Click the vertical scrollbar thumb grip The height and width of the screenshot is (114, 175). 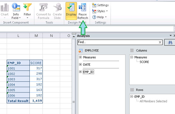tap(74, 102)
